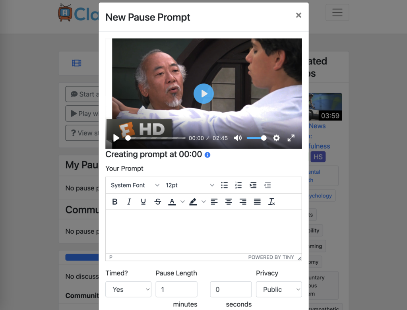Image resolution: width=407 pixels, height=310 pixels.
Task: Align text left
Action: point(214,202)
